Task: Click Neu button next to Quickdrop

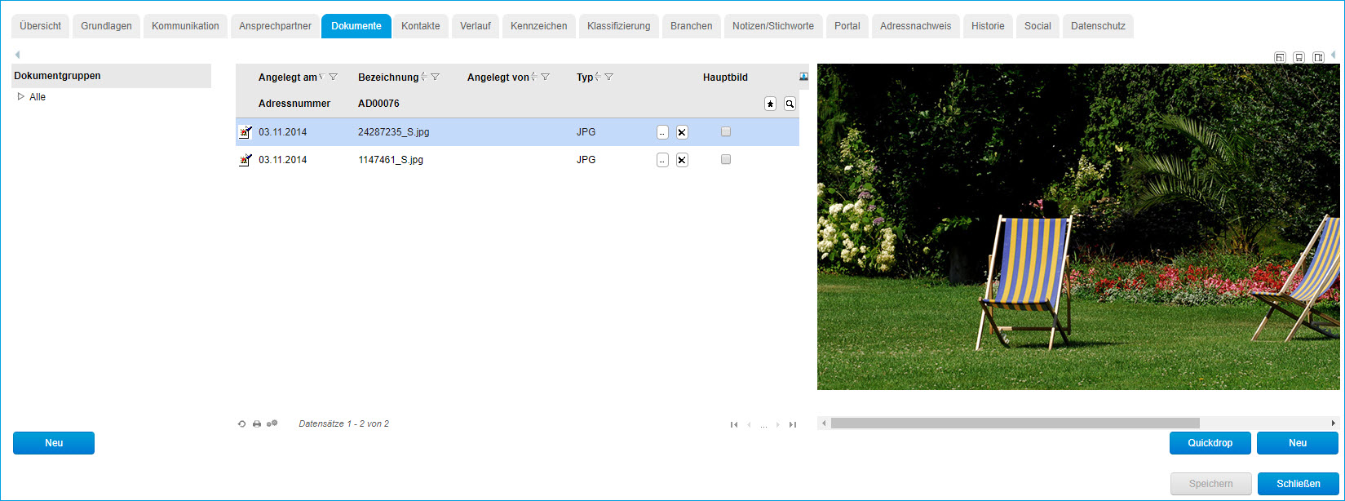Action: coord(1298,443)
